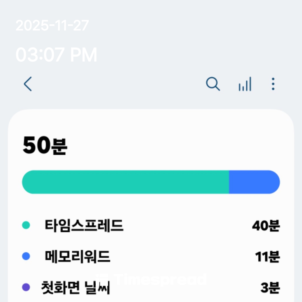302x302 pixels.
Task: Open the 타임스프레드 app entry
Action: point(84,225)
